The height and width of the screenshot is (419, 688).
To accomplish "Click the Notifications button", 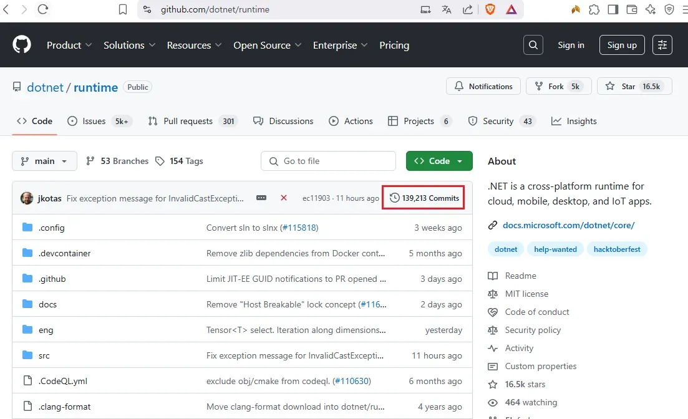I will [483, 87].
